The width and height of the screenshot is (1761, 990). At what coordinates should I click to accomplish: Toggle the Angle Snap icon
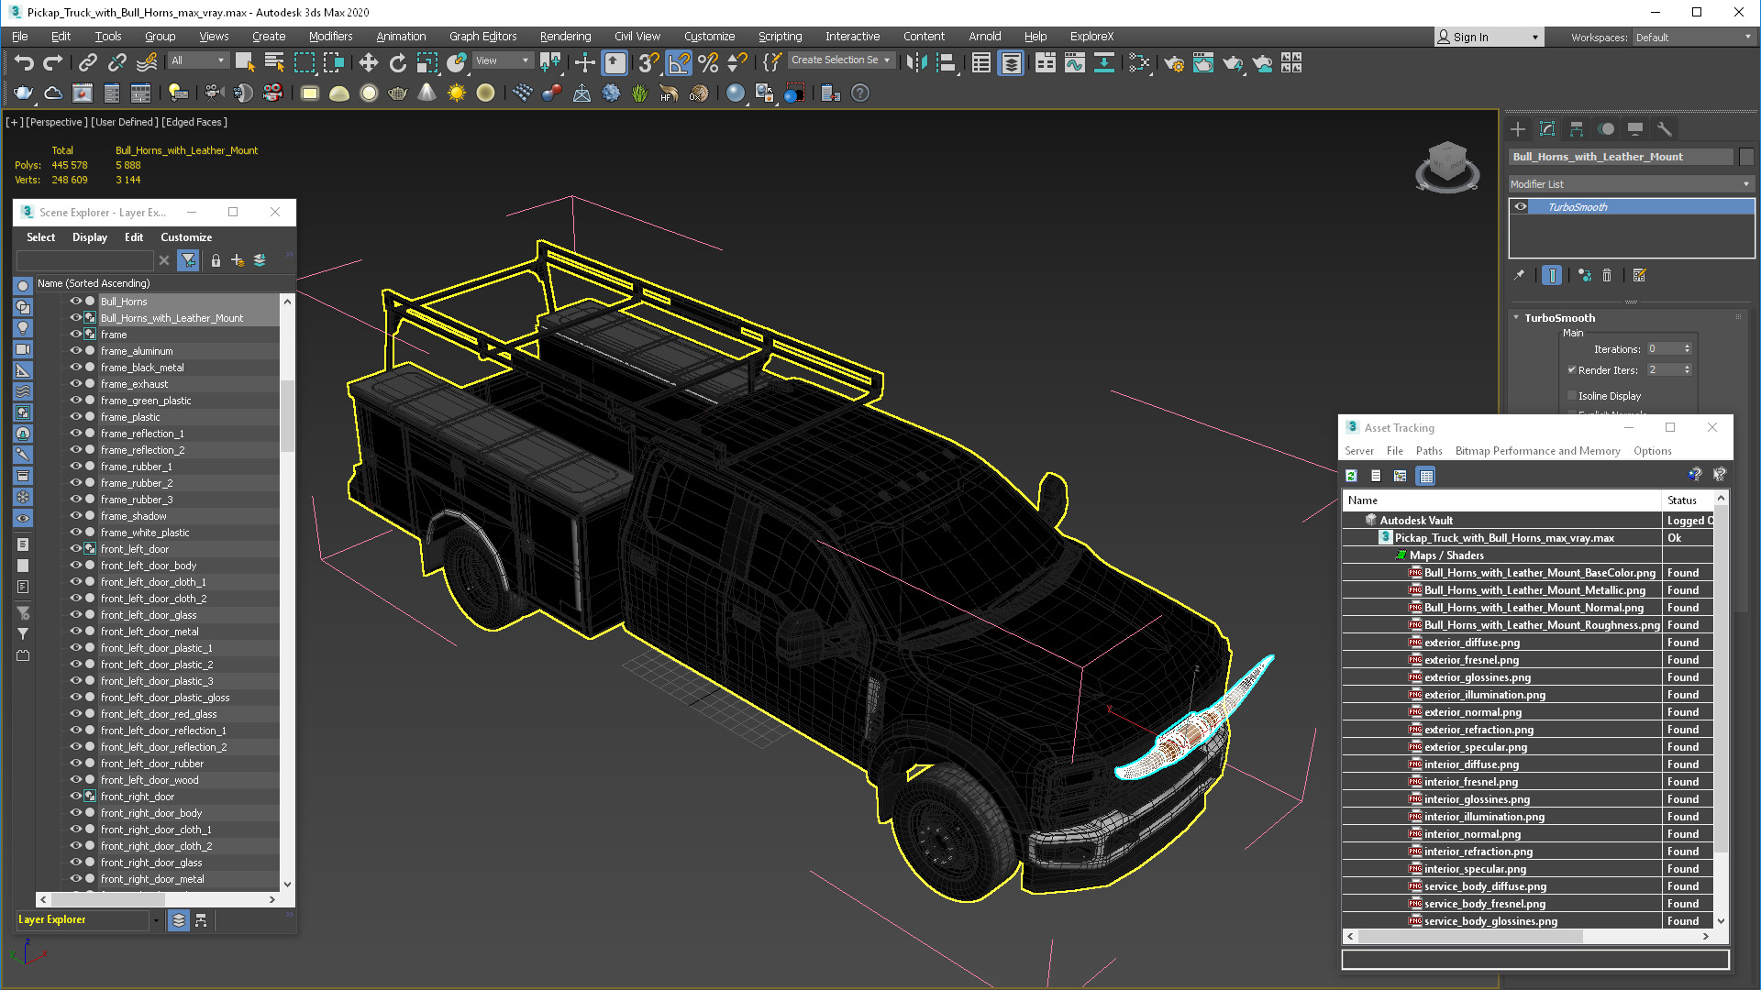pos(679,62)
